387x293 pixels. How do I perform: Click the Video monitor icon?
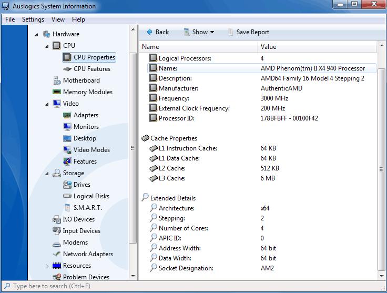56,104
